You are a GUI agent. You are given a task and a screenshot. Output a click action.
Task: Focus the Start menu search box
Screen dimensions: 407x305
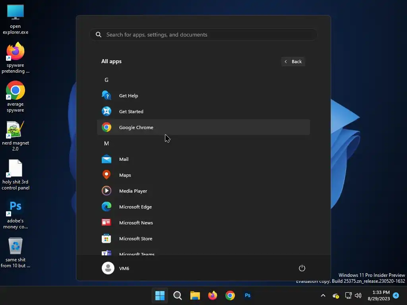coord(203,35)
